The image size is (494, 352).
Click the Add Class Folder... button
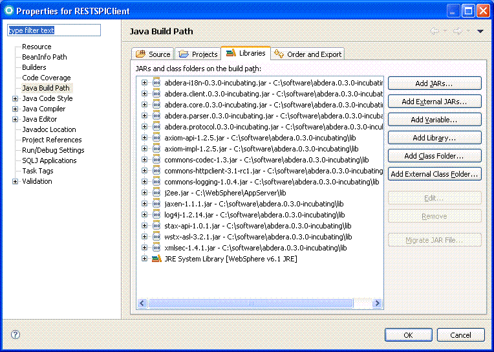pyautogui.click(x=435, y=156)
